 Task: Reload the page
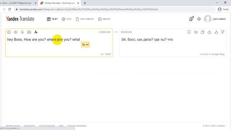click(x=10, y=9)
